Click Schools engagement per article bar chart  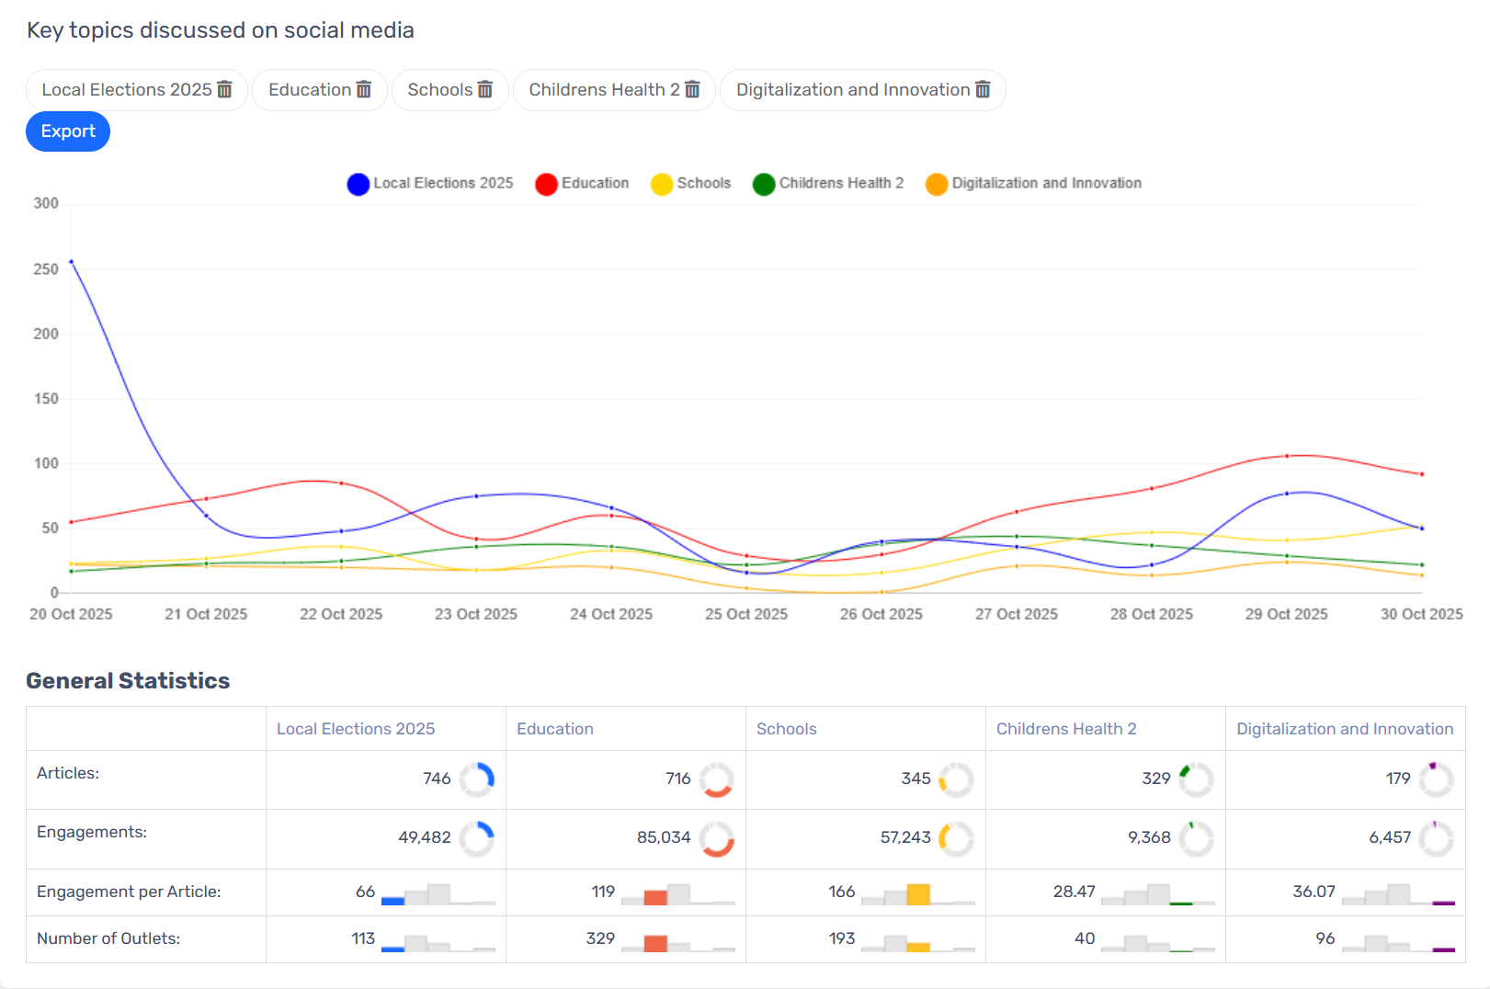pyautogui.click(x=917, y=893)
